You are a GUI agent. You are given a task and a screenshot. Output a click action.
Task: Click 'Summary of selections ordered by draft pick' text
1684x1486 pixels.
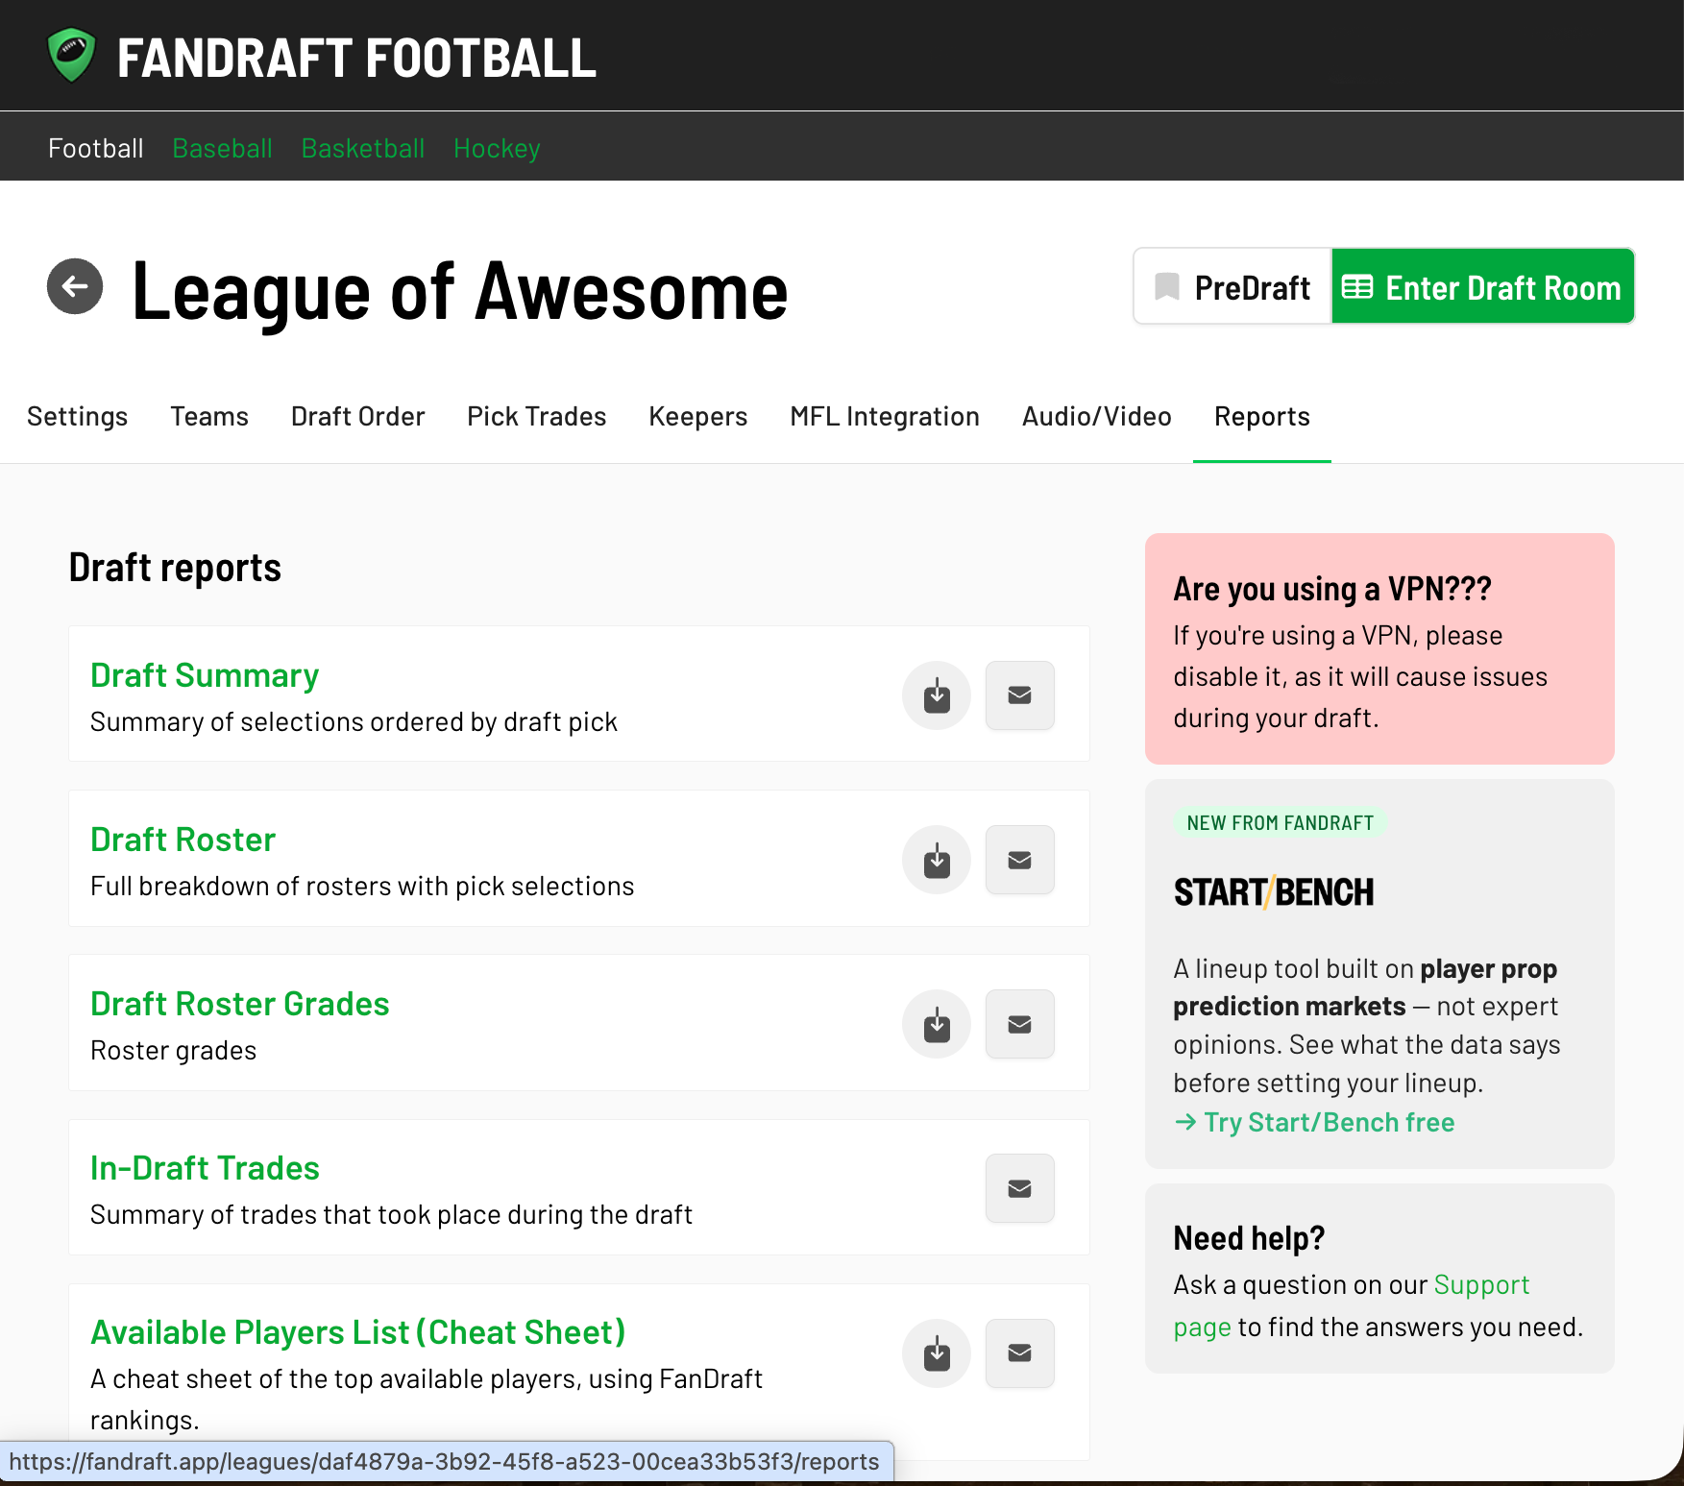(354, 722)
